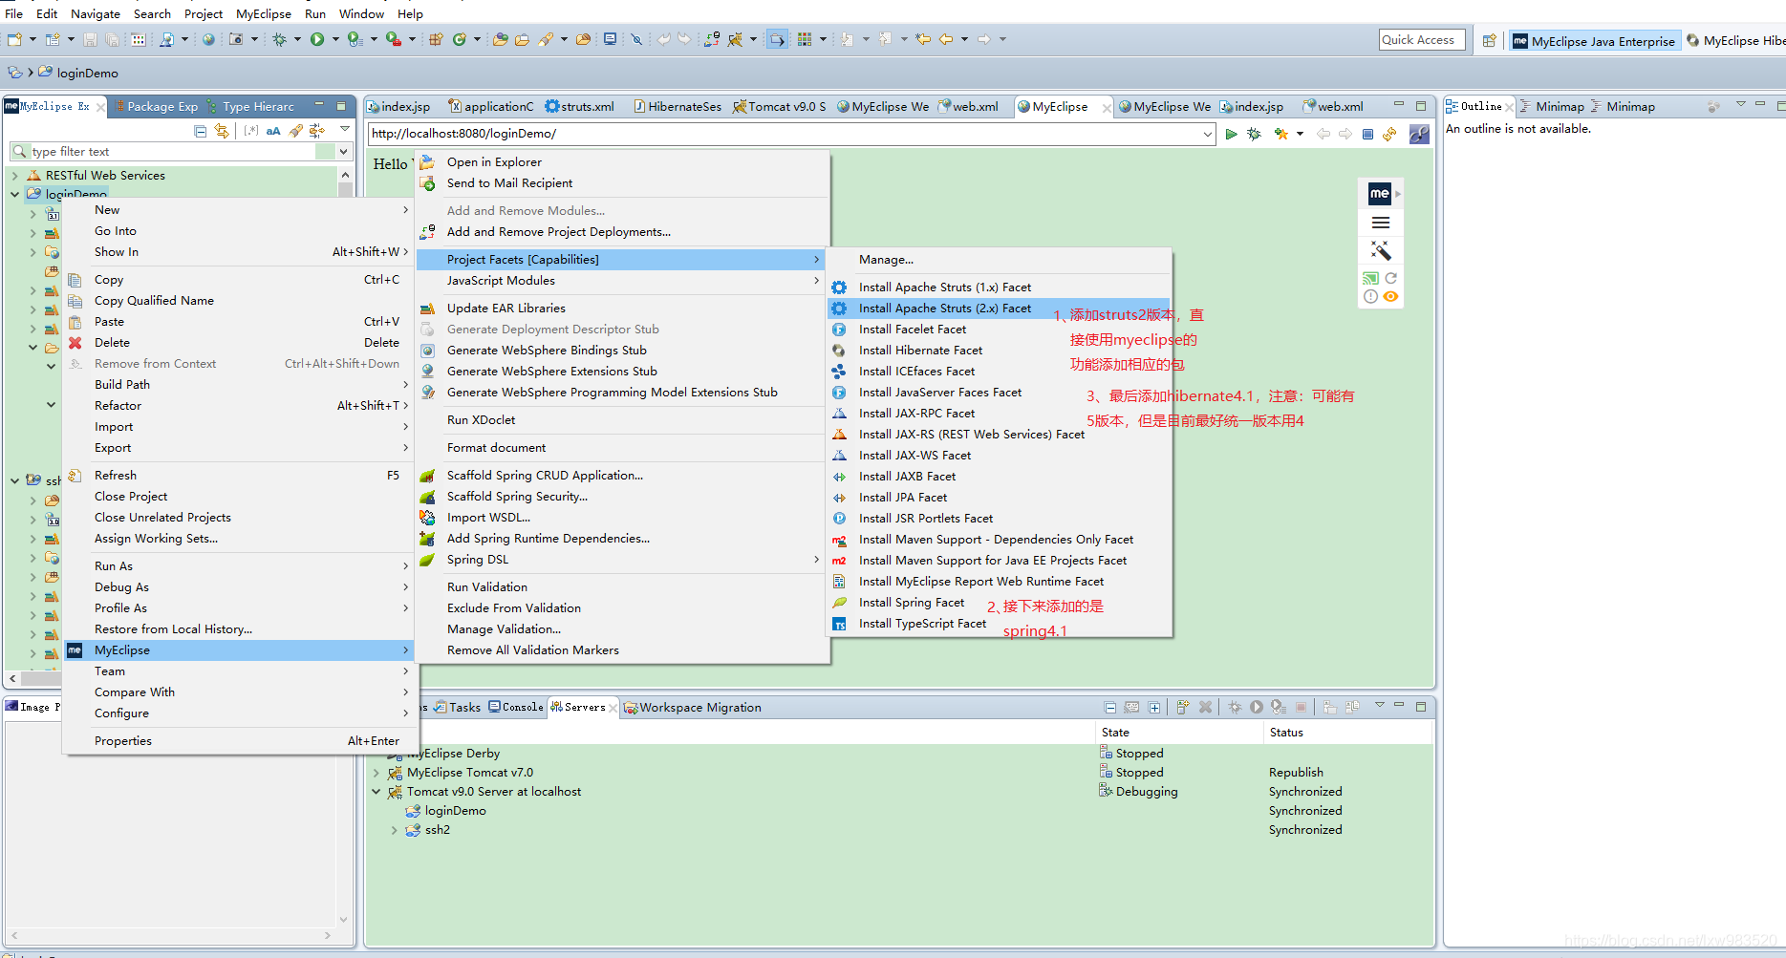Click the exclamation alert icon in floating toolbar
The width and height of the screenshot is (1786, 958).
[1370, 296]
